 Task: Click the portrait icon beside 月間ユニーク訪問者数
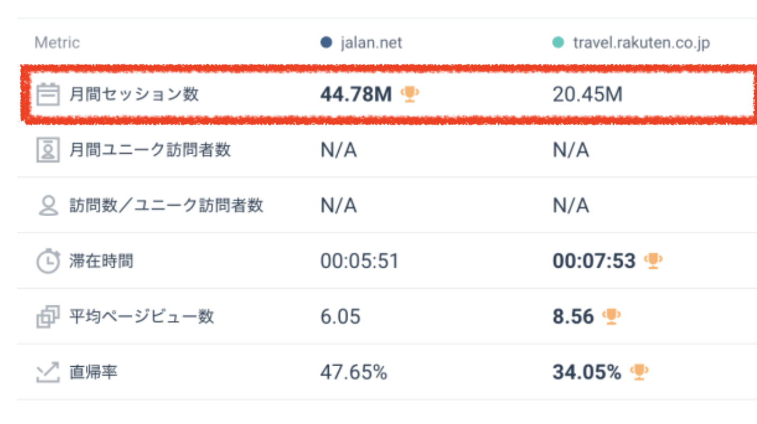[48, 151]
